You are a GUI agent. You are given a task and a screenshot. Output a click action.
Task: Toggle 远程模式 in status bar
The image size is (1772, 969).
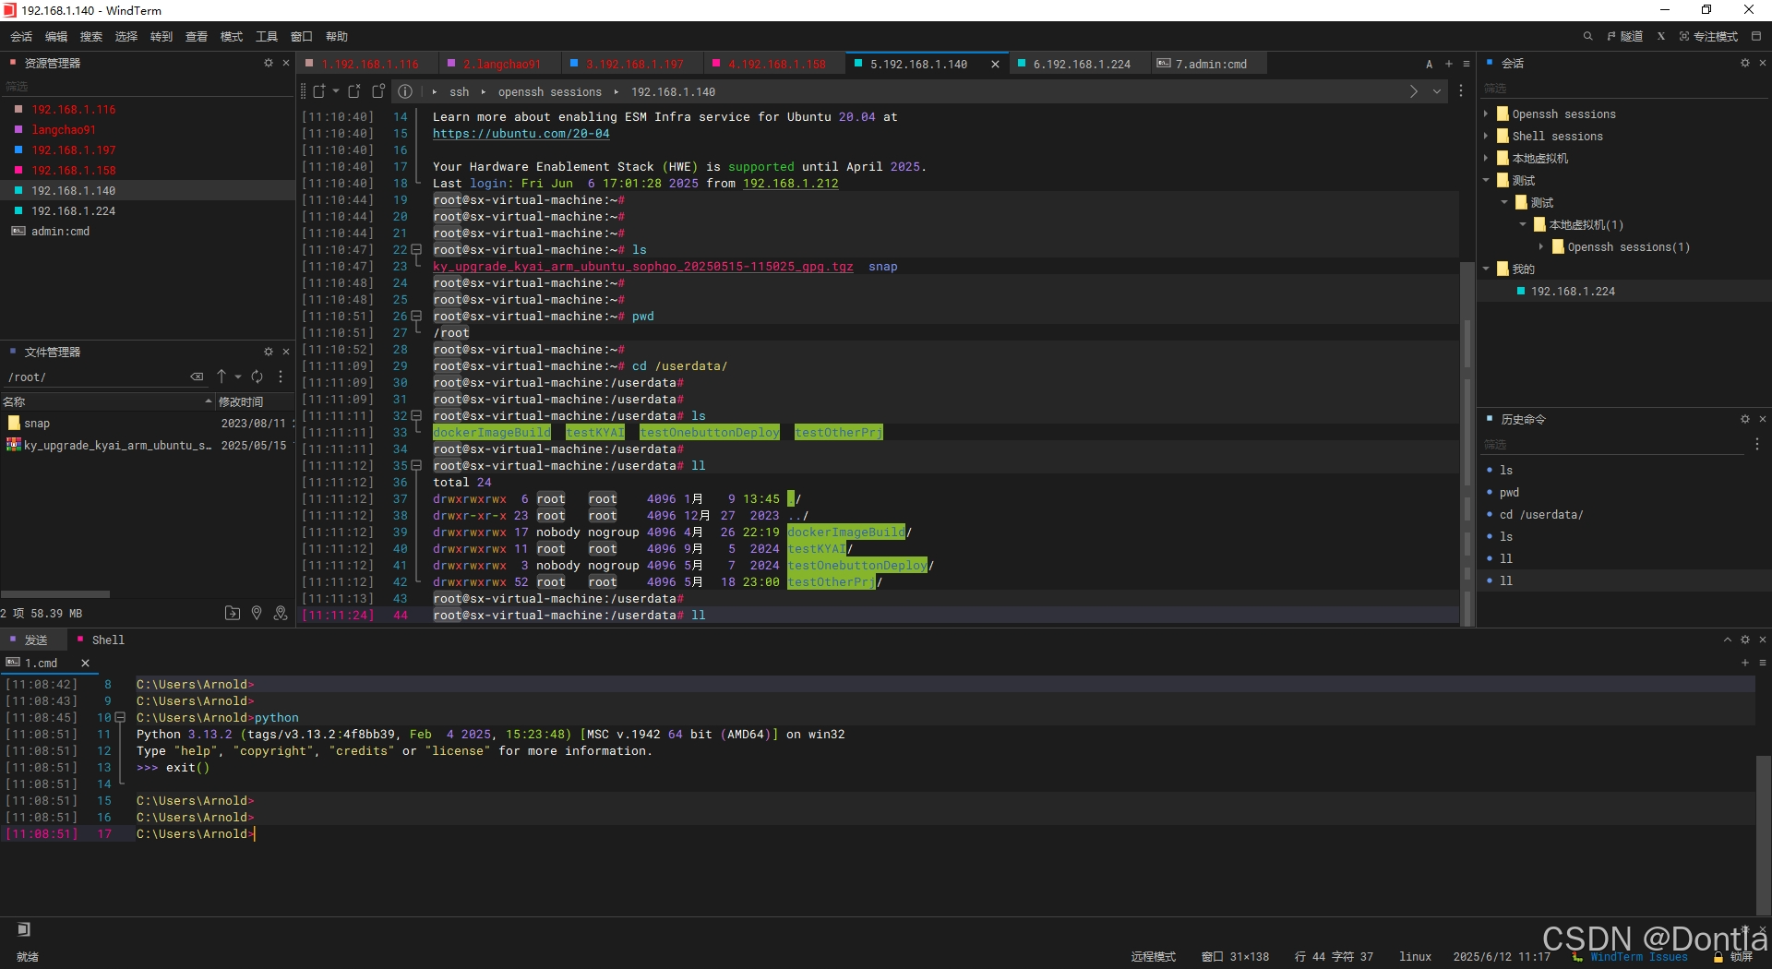pos(1154,957)
